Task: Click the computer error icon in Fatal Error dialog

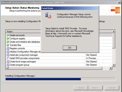Action: (48, 15)
